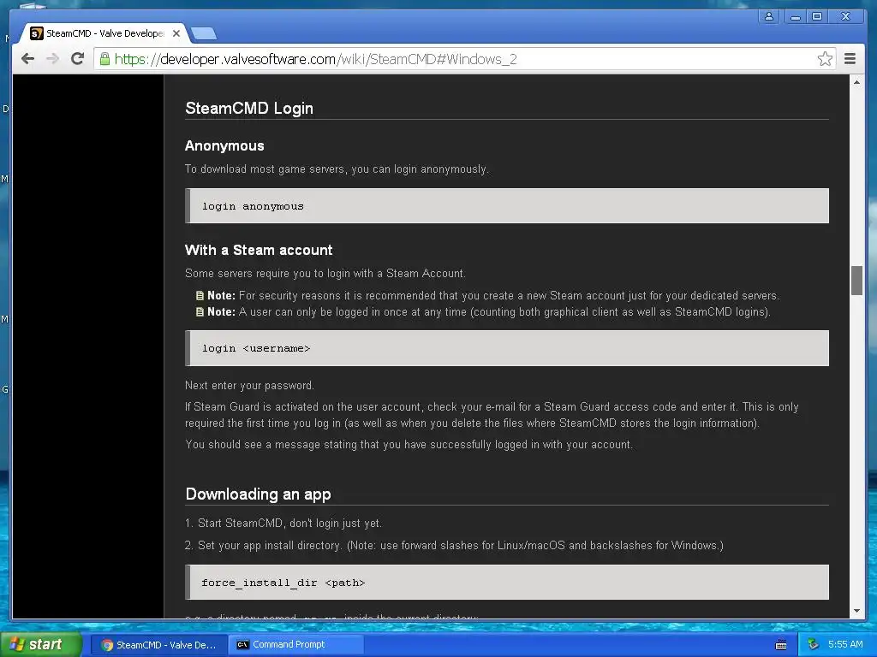Viewport: 877px width, 657px height.
Task: Click the 'force_install_dir <path>' code block
Action: (x=507, y=582)
